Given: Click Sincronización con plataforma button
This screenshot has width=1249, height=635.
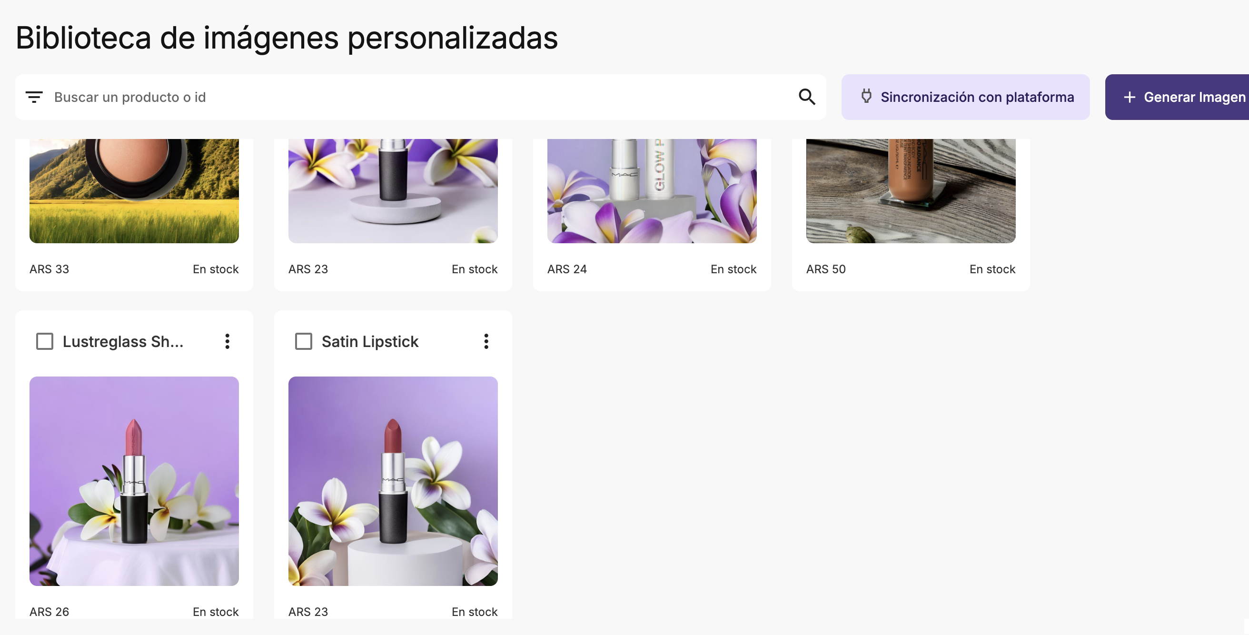Looking at the screenshot, I should [965, 97].
